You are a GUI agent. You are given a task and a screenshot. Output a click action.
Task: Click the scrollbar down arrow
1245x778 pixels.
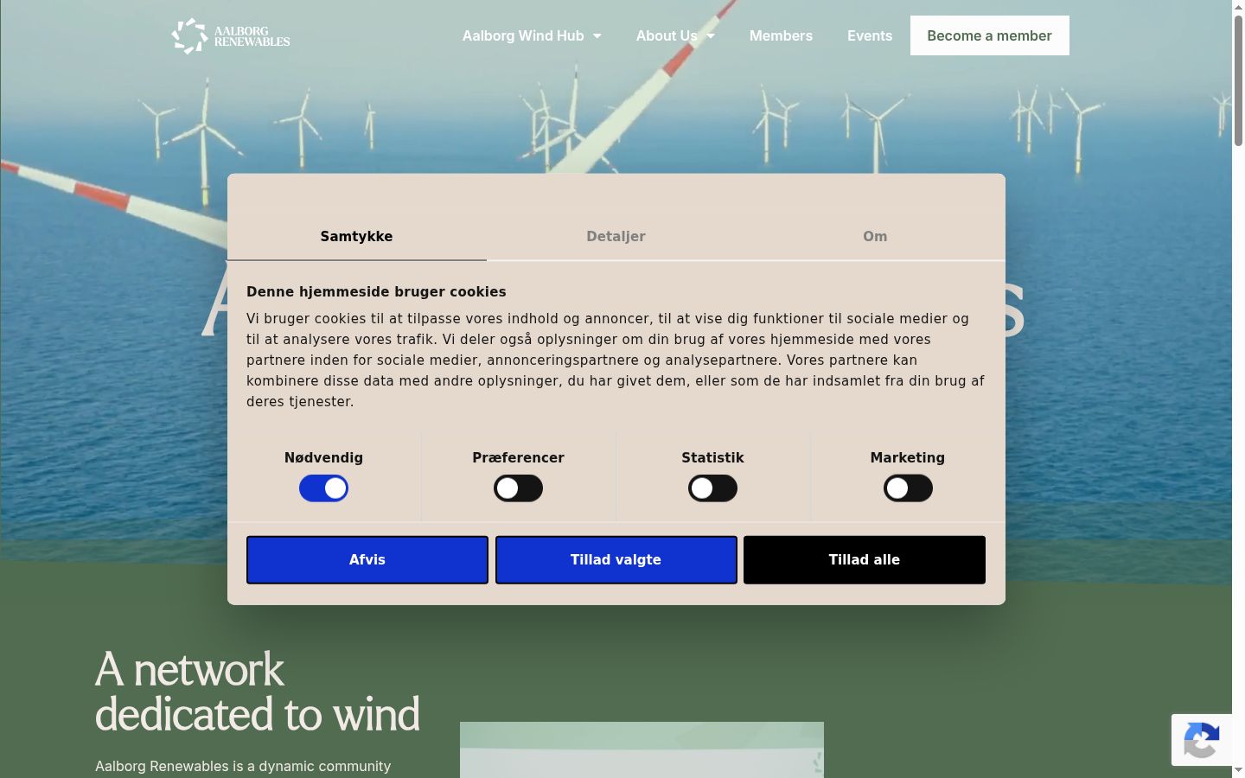pyautogui.click(x=1238, y=770)
